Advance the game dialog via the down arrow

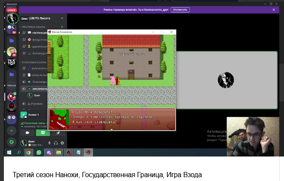112,129
